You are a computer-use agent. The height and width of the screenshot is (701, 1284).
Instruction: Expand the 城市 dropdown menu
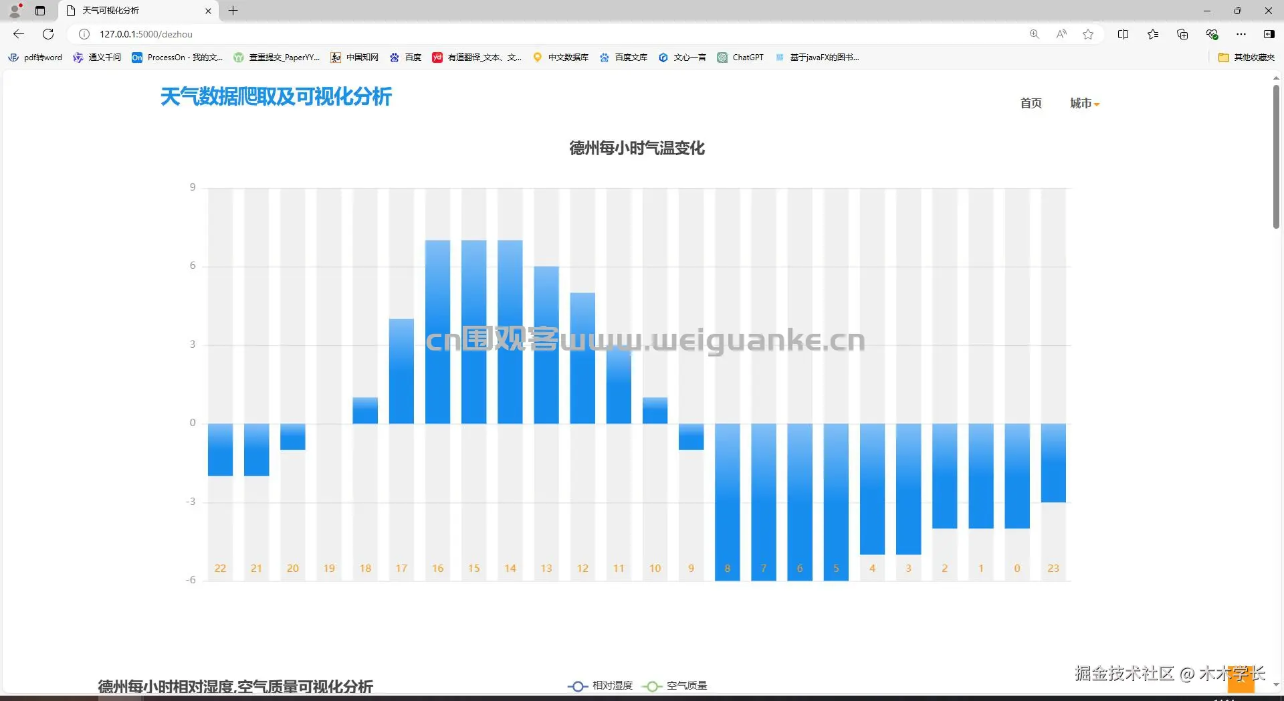(x=1084, y=103)
